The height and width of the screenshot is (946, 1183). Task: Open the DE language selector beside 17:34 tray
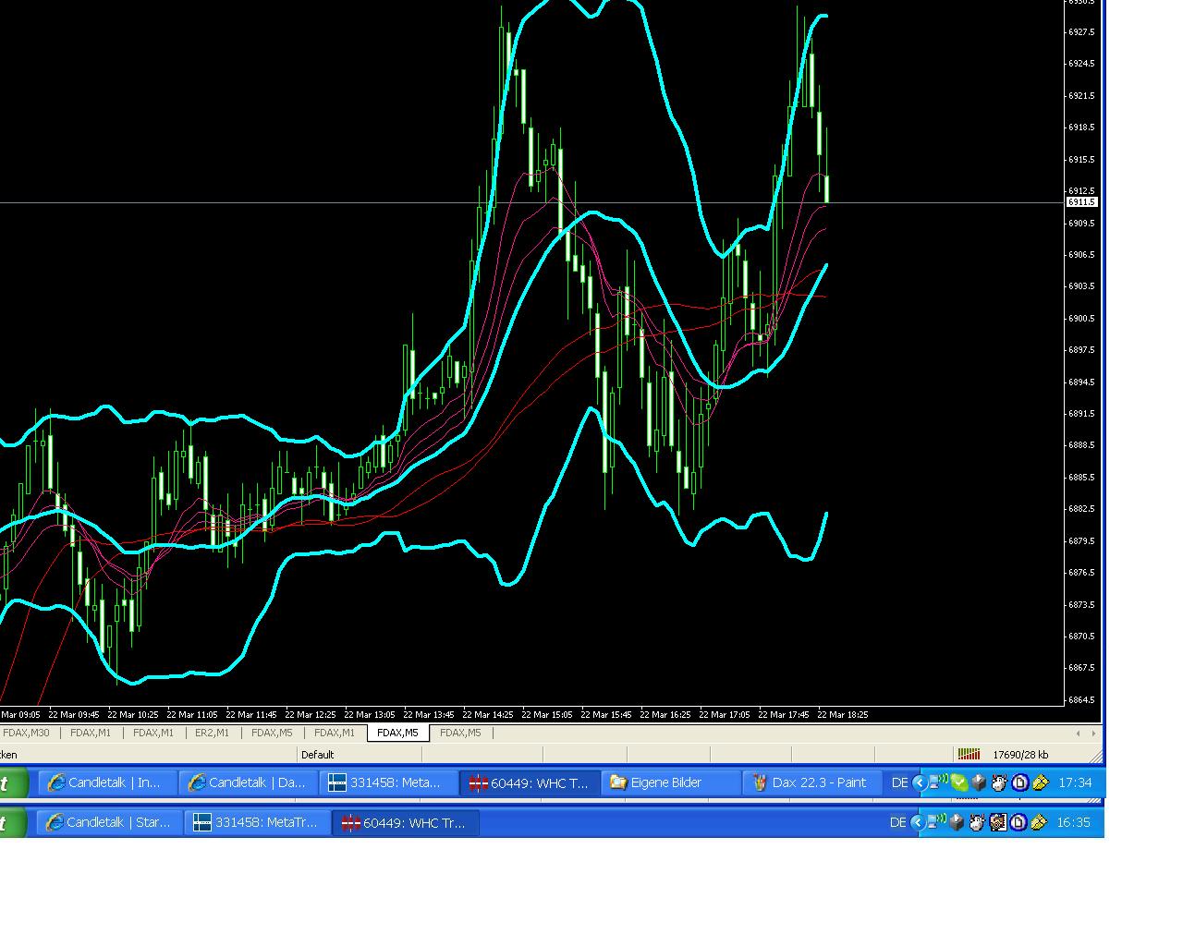tap(899, 782)
